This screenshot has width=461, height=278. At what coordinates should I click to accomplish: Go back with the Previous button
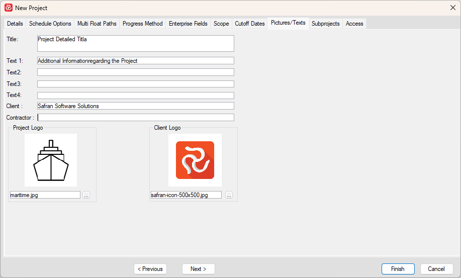pyautogui.click(x=150, y=269)
